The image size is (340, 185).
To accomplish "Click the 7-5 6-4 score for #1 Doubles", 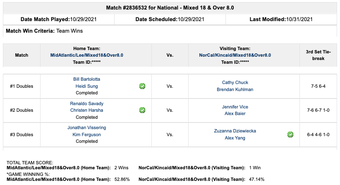I will click(x=318, y=86).
